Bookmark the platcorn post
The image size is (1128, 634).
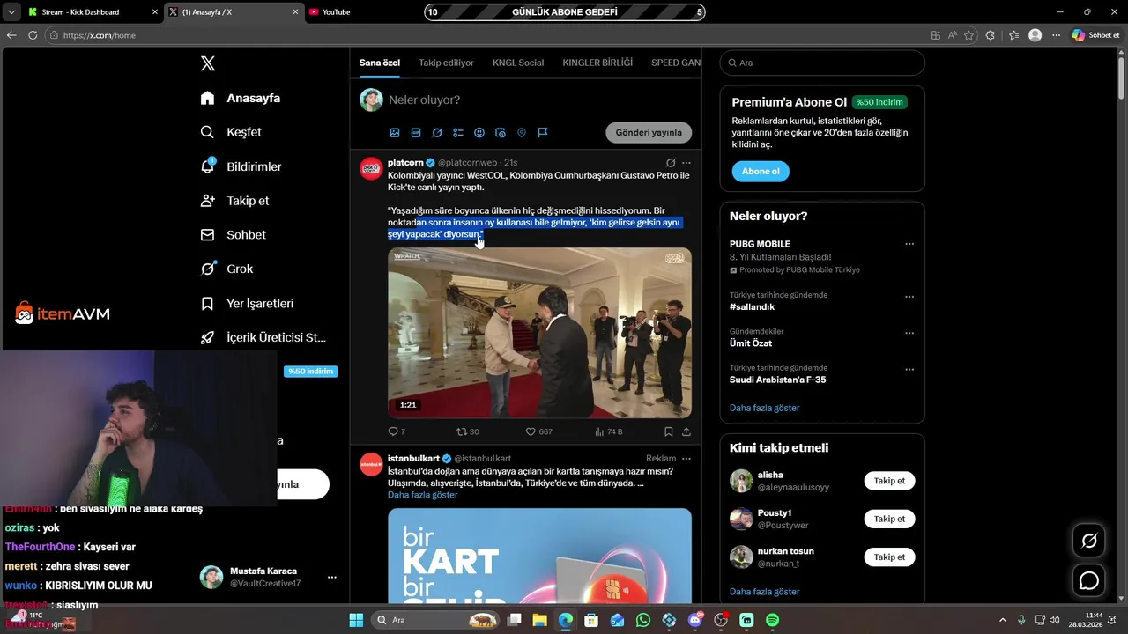pyautogui.click(x=669, y=431)
